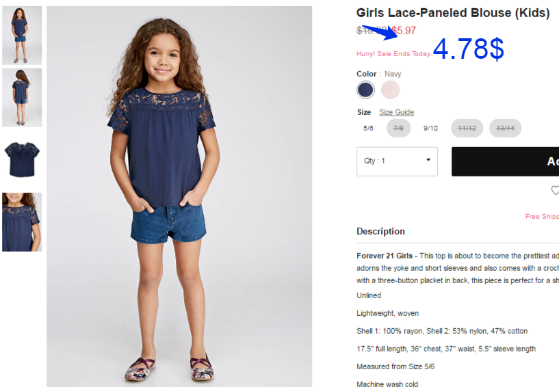Select the Navy color swatch
The height and width of the screenshot is (387, 559).
coord(365,90)
